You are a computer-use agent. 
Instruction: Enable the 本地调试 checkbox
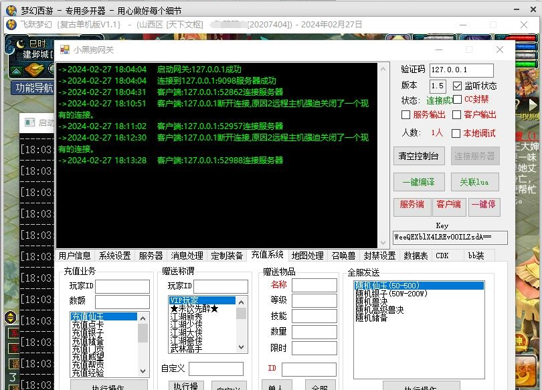point(456,133)
